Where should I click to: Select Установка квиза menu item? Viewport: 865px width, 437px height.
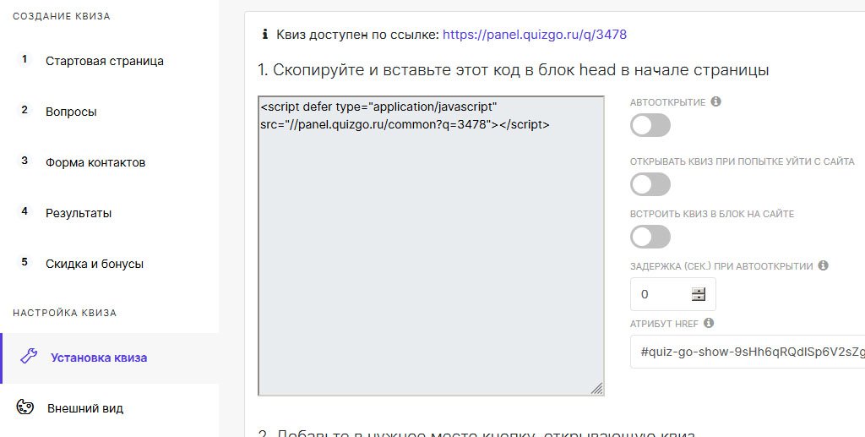(99, 358)
